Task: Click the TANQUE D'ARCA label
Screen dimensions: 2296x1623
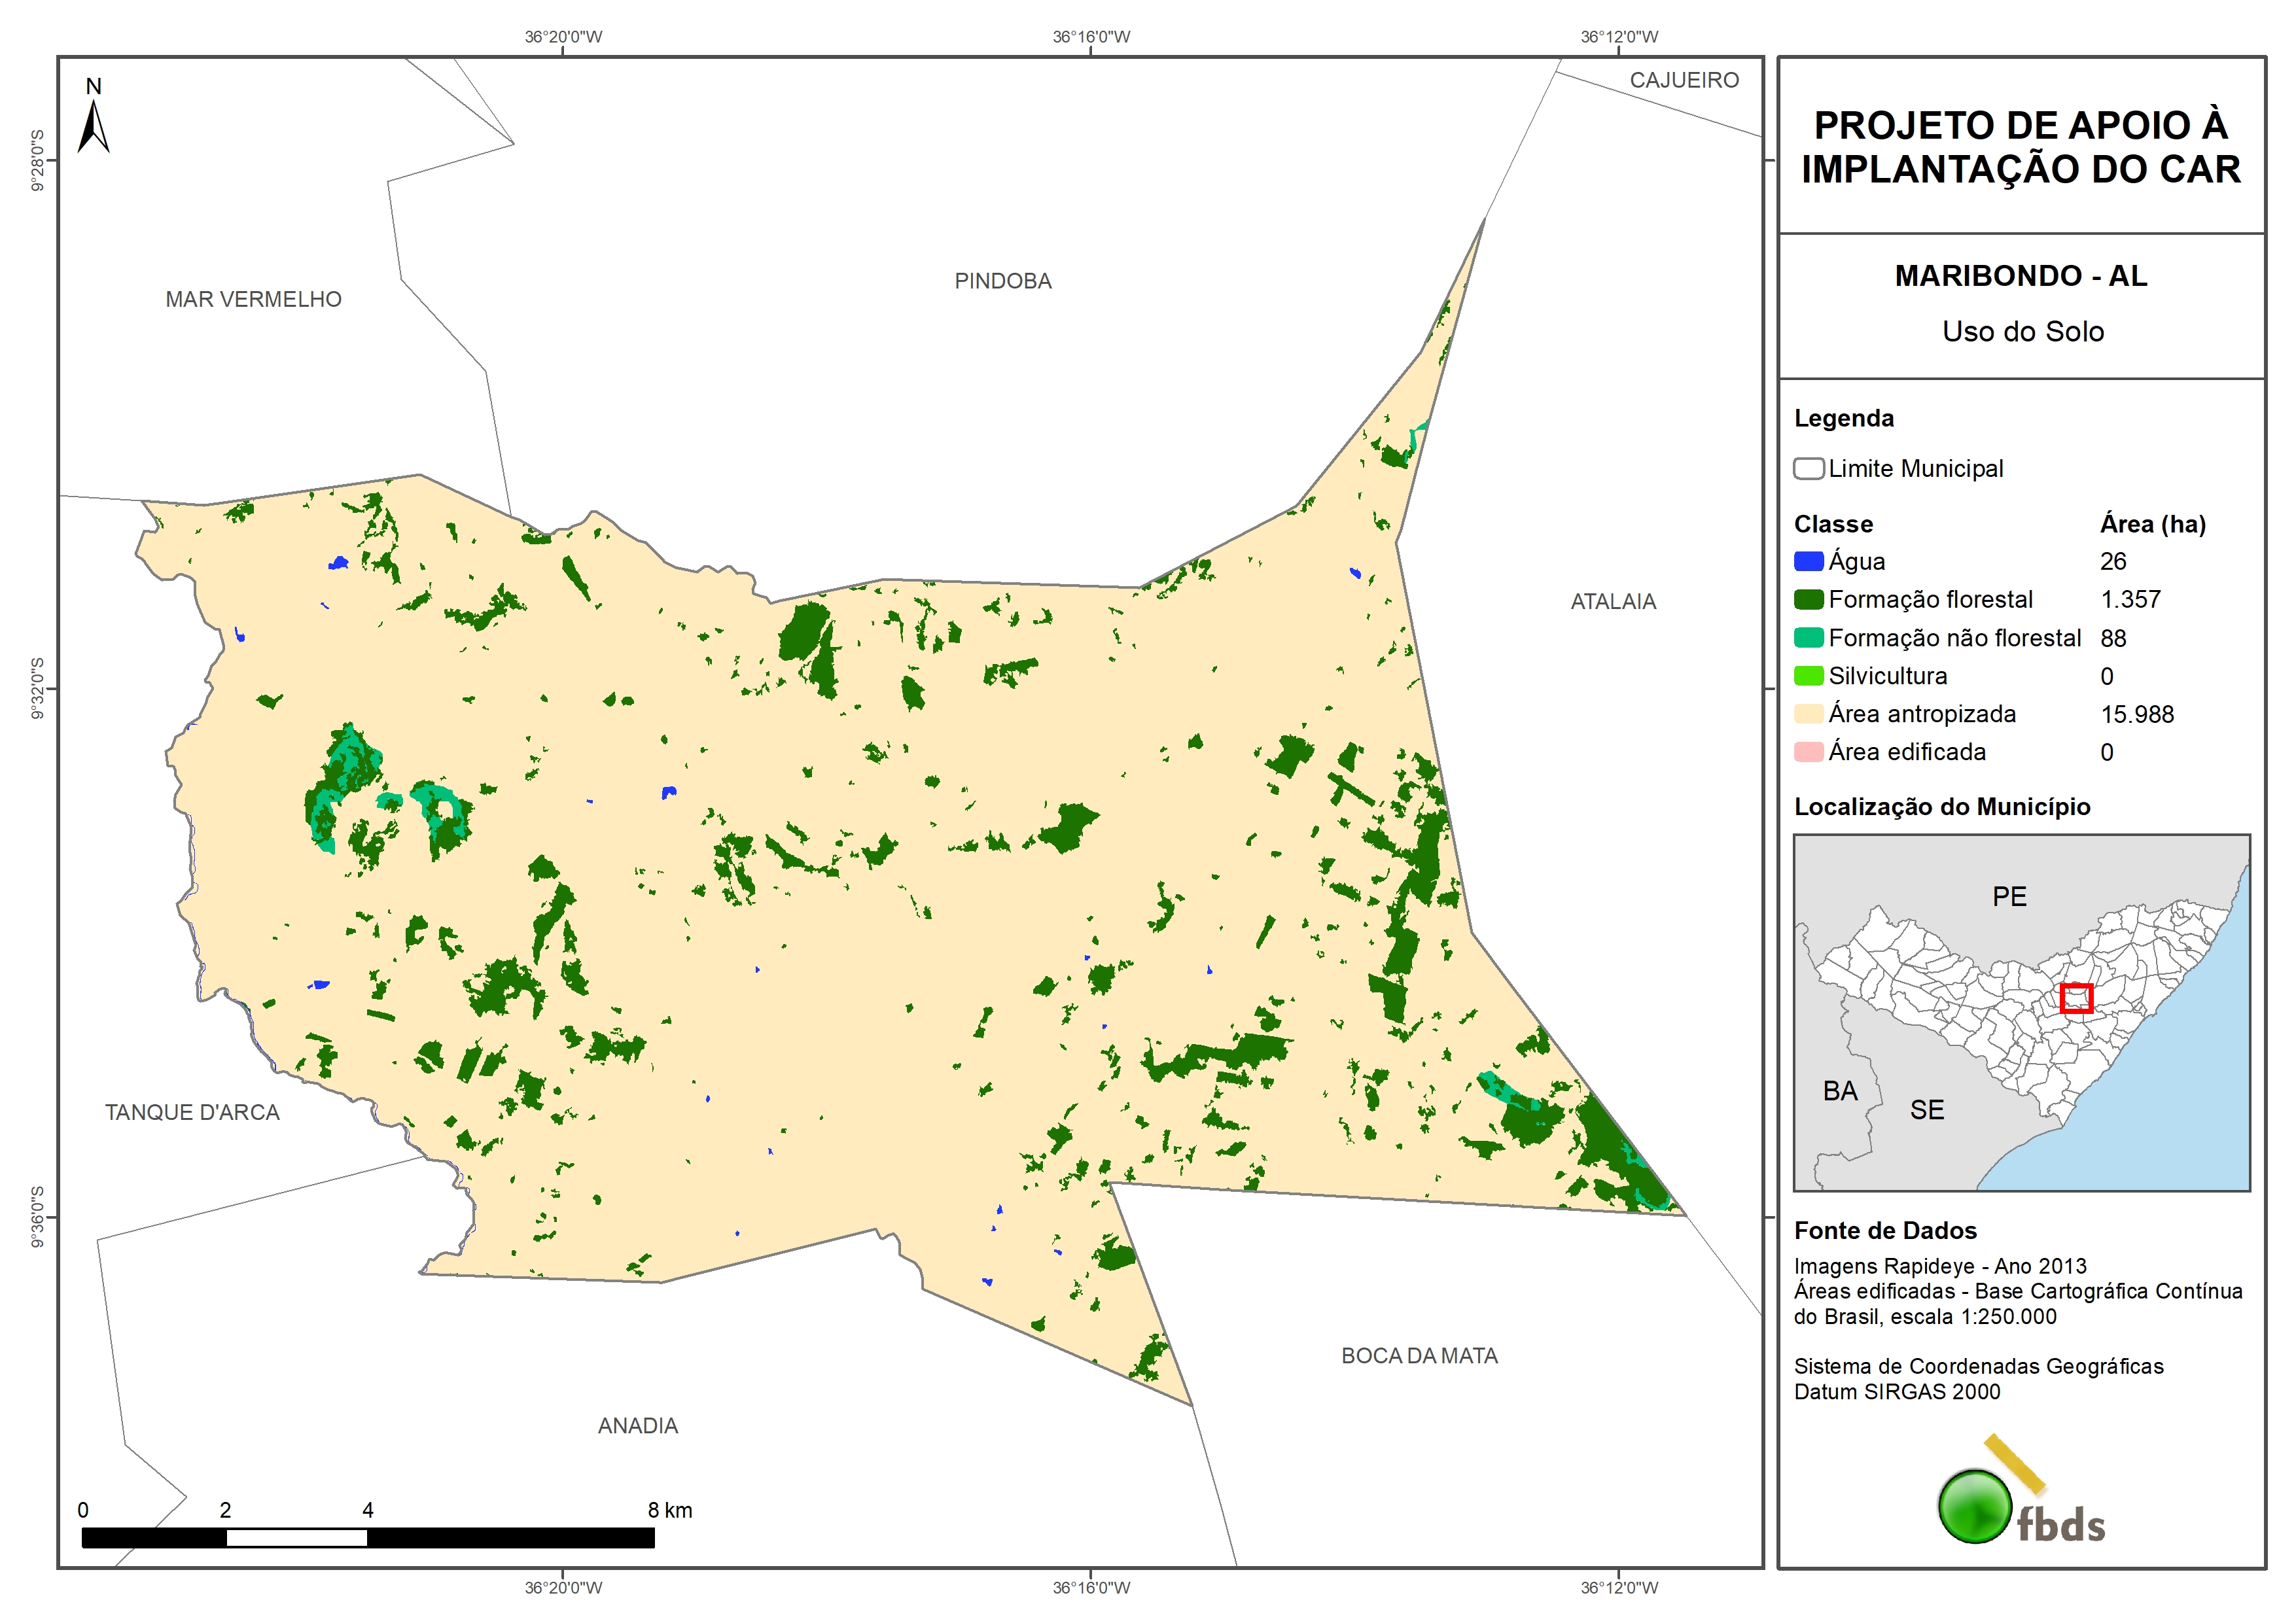Action: coord(192,1112)
